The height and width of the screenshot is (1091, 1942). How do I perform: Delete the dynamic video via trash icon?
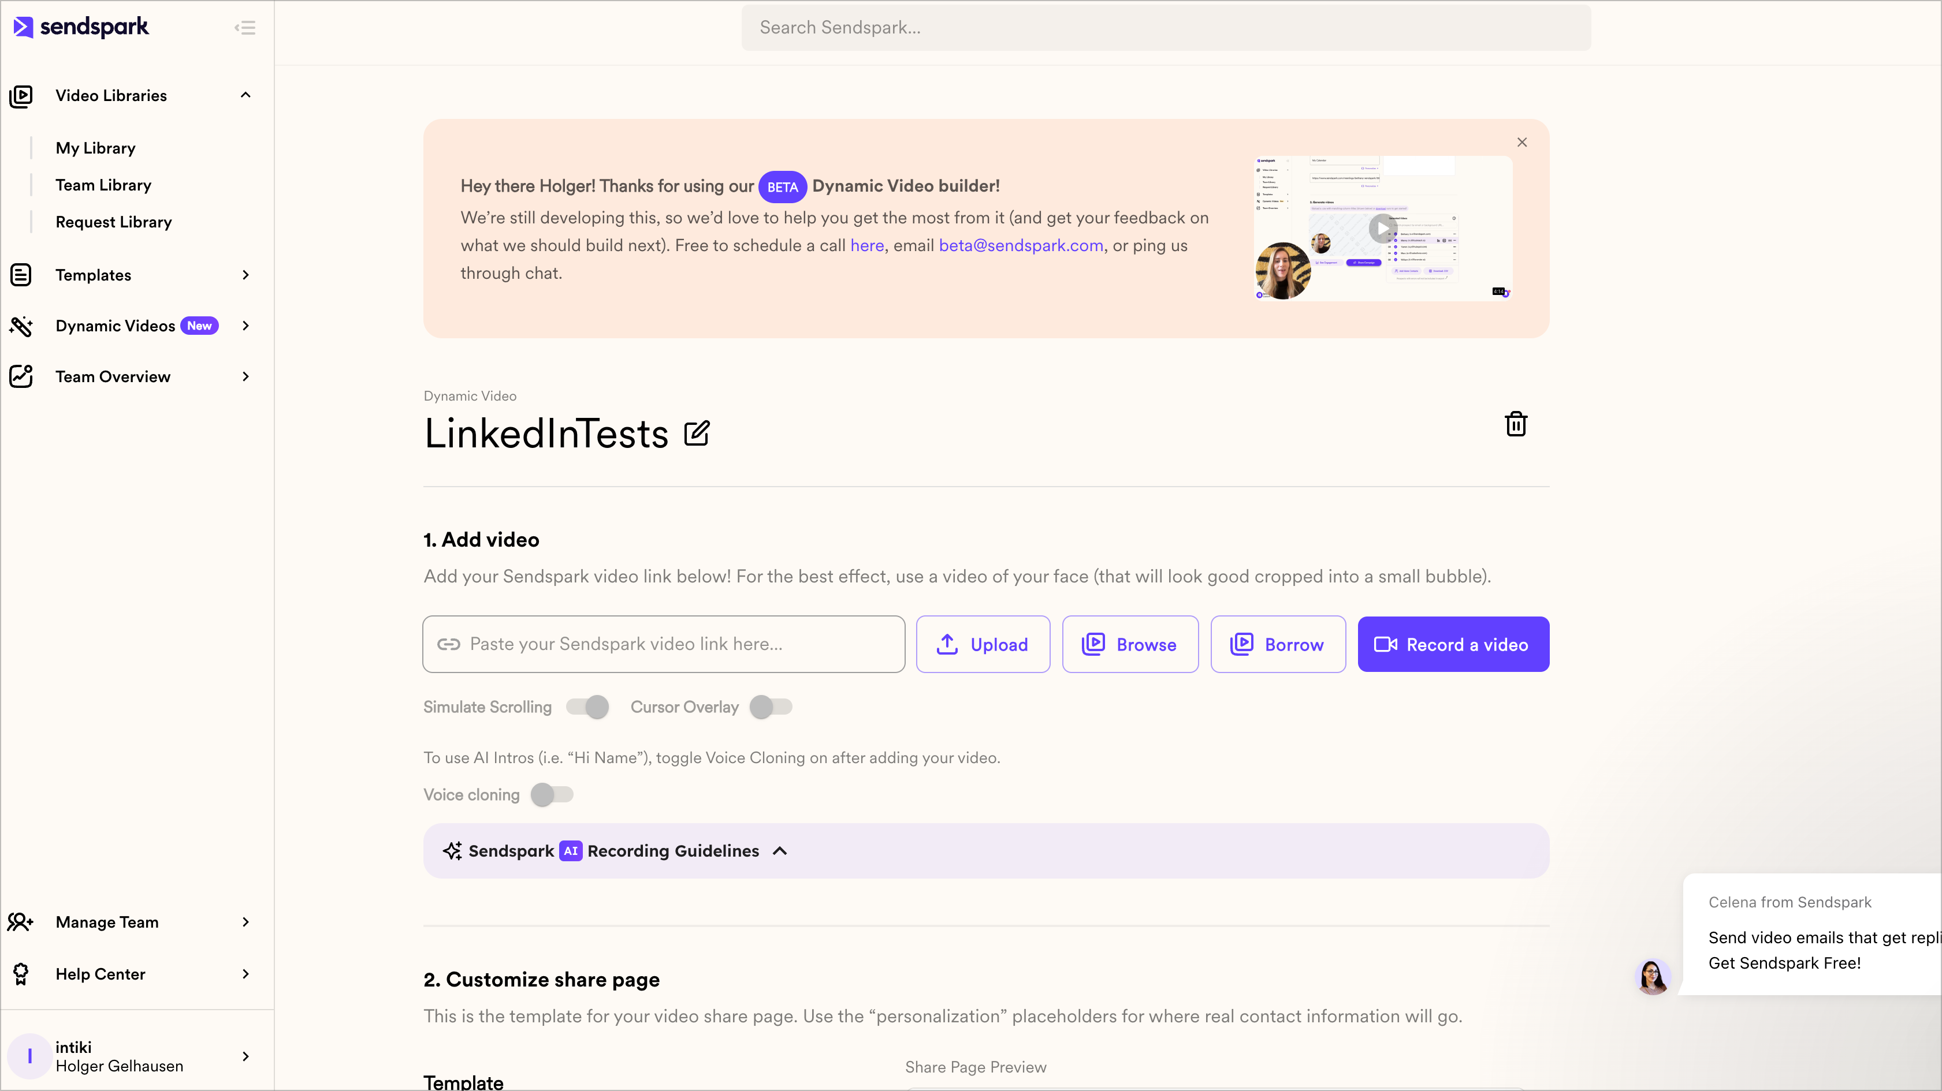click(x=1515, y=424)
